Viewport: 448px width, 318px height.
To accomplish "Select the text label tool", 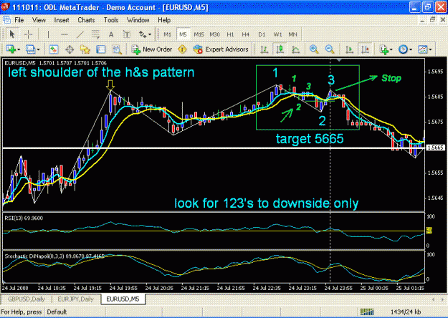I will (x=127, y=34).
